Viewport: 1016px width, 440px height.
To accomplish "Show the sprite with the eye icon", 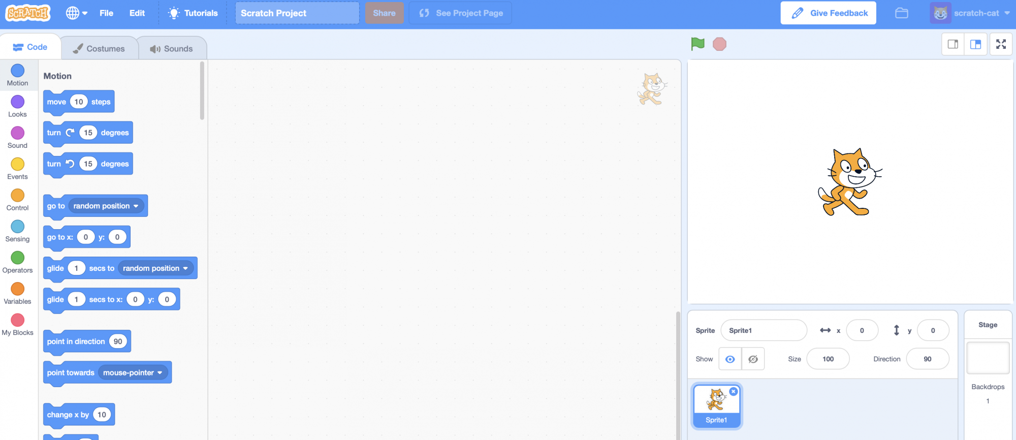I will [x=730, y=359].
